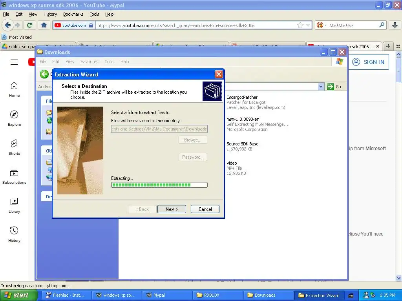Click the site lock icon in the address bar
This screenshot has width=402, height=301.
click(x=91, y=25)
